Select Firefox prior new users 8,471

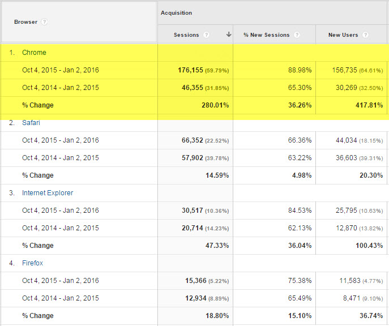click(352, 298)
